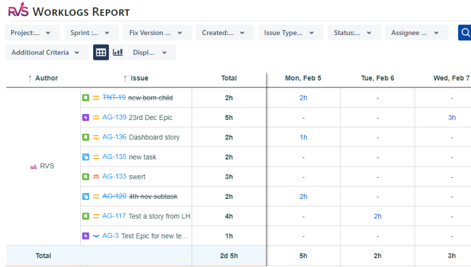Image resolution: width=471 pixels, height=267 pixels.
Task: Click the highest priority icon beside AG-133
Action: [96, 177]
